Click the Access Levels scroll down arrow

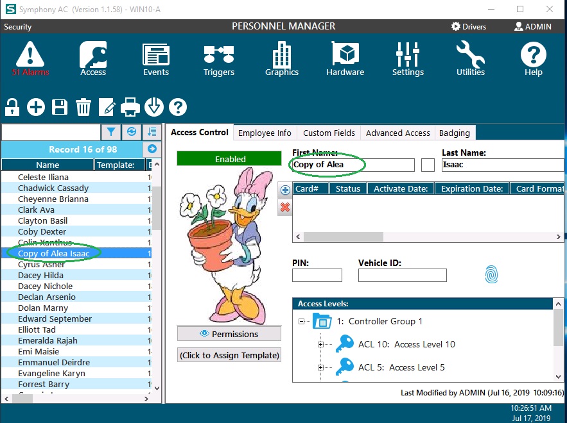coord(558,376)
